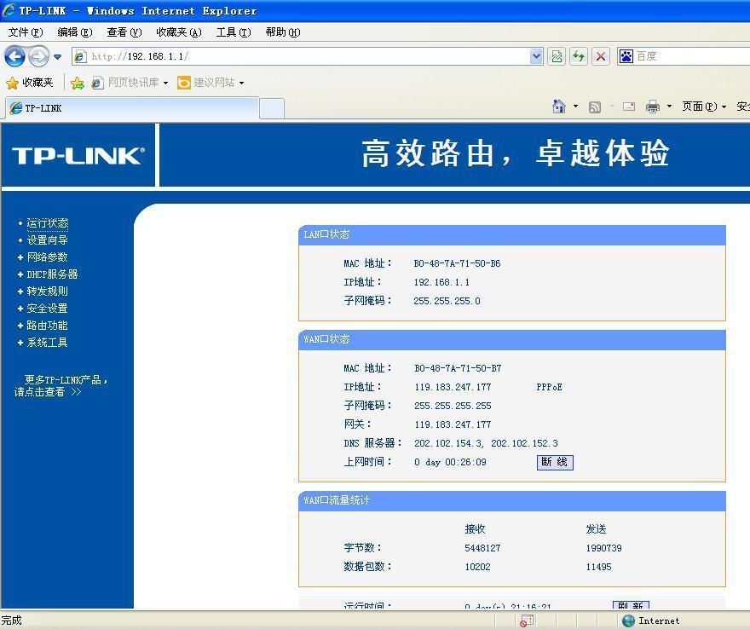Click the Baidu paw search provider icon
This screenshot has width=750, height=629.
click(x=626, y=56)
